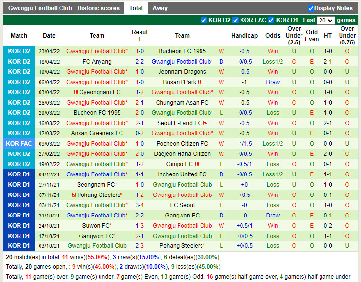Select KOR D1 match cell on 04/12/21
Viewport: 361px width, 282px height.
tap(19, 174)
